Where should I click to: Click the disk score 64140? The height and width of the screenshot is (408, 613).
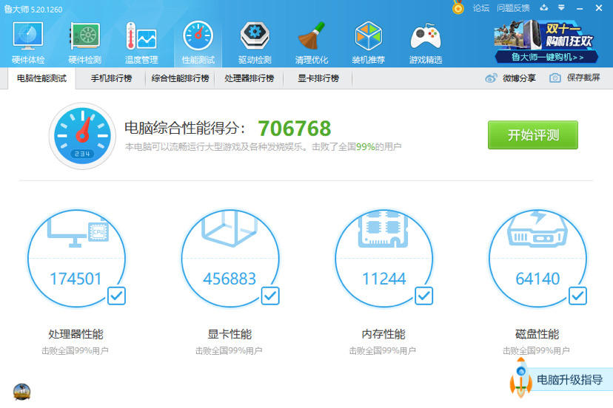click(x=537, y=279)
